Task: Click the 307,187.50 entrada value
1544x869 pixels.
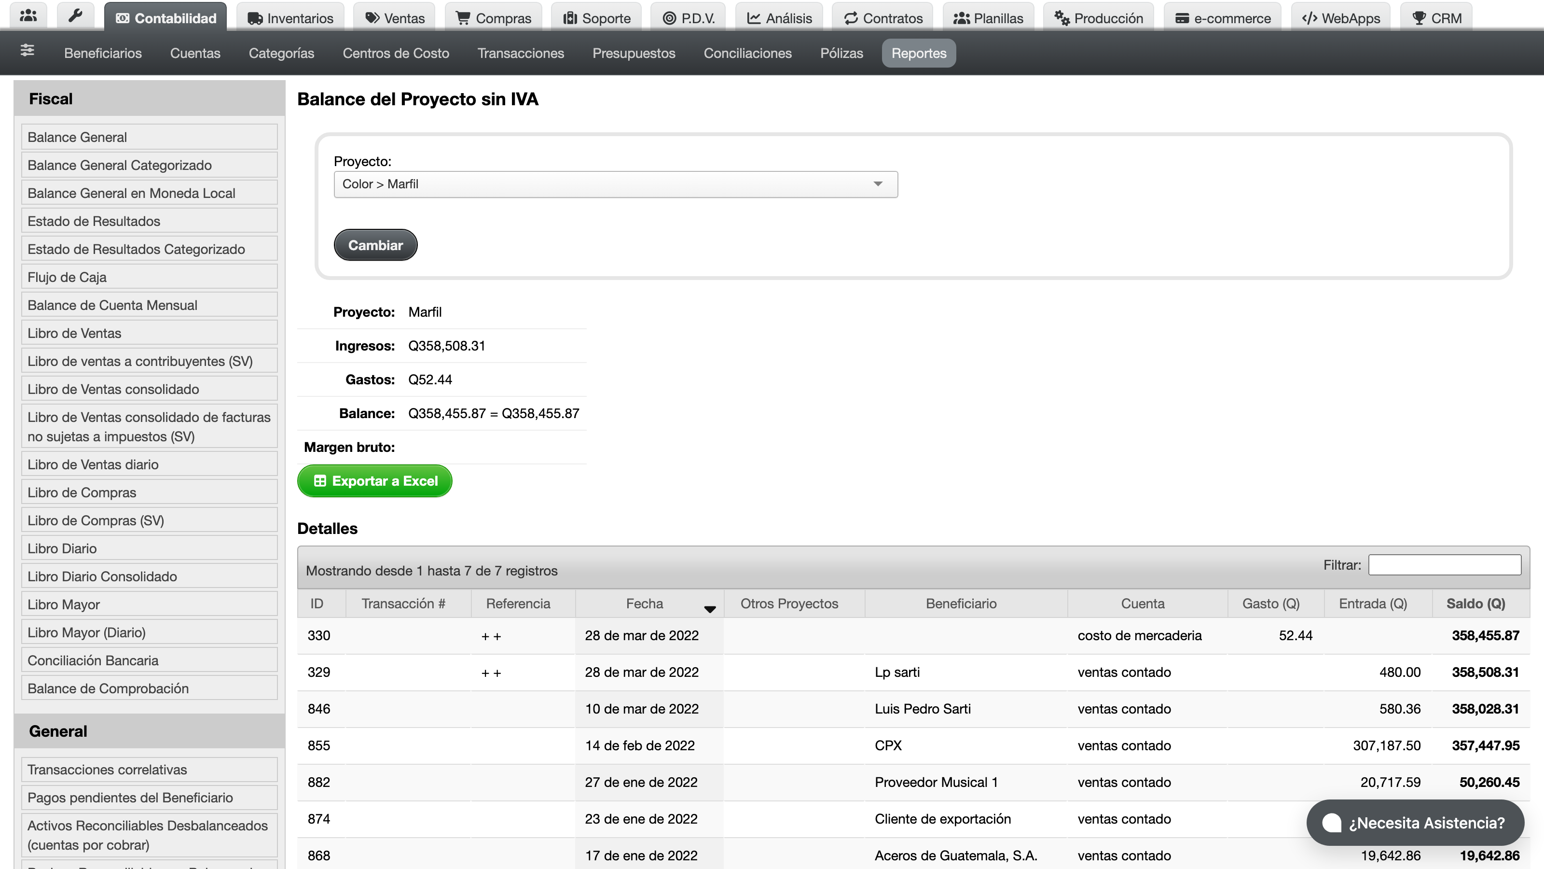Action: point(1386,745)
